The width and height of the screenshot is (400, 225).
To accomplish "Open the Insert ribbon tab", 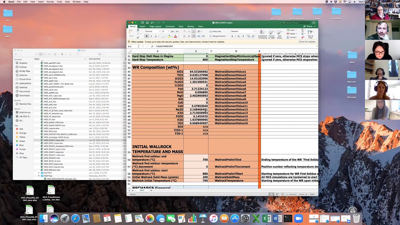I will (142, 27).
